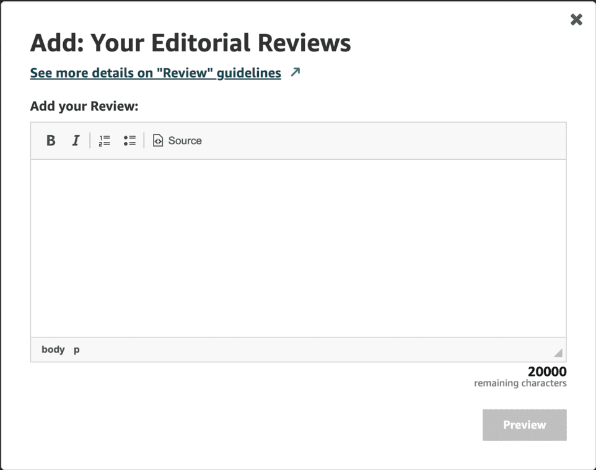Click inside the review text area
This screenshot has width=596, height=470.
pos(299,248)
